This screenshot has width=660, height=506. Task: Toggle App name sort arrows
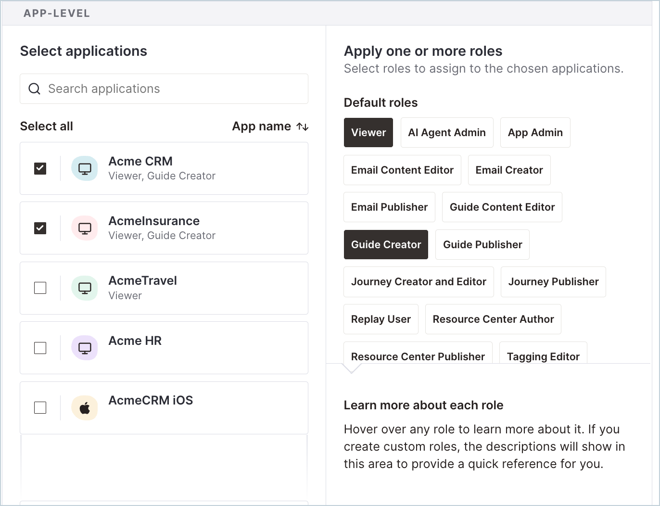pos(302,126)
